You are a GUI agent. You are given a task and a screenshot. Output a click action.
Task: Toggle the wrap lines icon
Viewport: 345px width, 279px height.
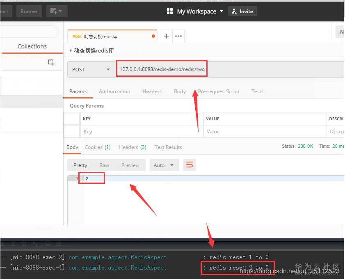[189, 165]
